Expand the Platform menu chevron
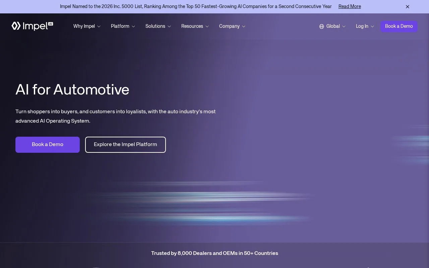 coord(133,26)
